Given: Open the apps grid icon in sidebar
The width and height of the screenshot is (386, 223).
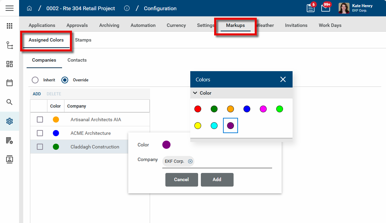Looking at the screenshot, I should 10,26.
